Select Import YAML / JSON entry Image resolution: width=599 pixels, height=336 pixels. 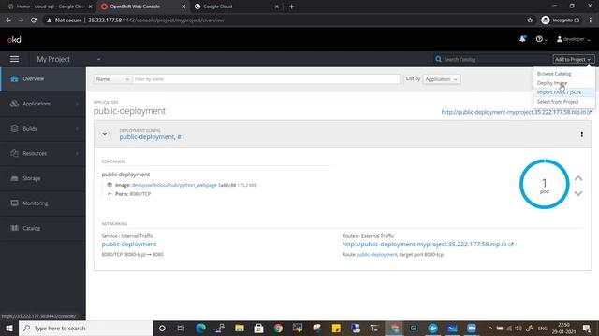click(559, 92)
